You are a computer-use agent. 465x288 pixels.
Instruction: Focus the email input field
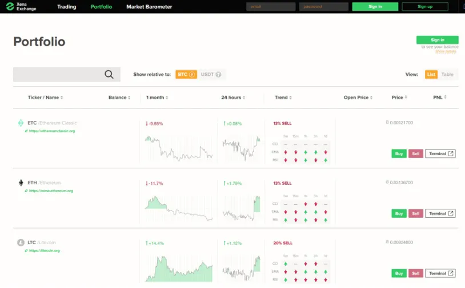271,6
